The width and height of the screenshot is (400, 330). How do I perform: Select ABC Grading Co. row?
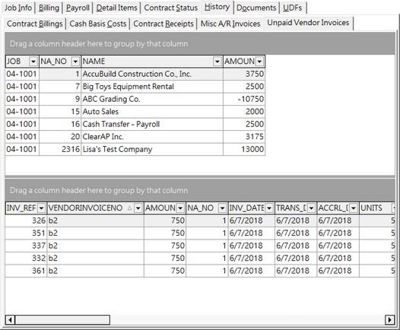click(135, 99)
